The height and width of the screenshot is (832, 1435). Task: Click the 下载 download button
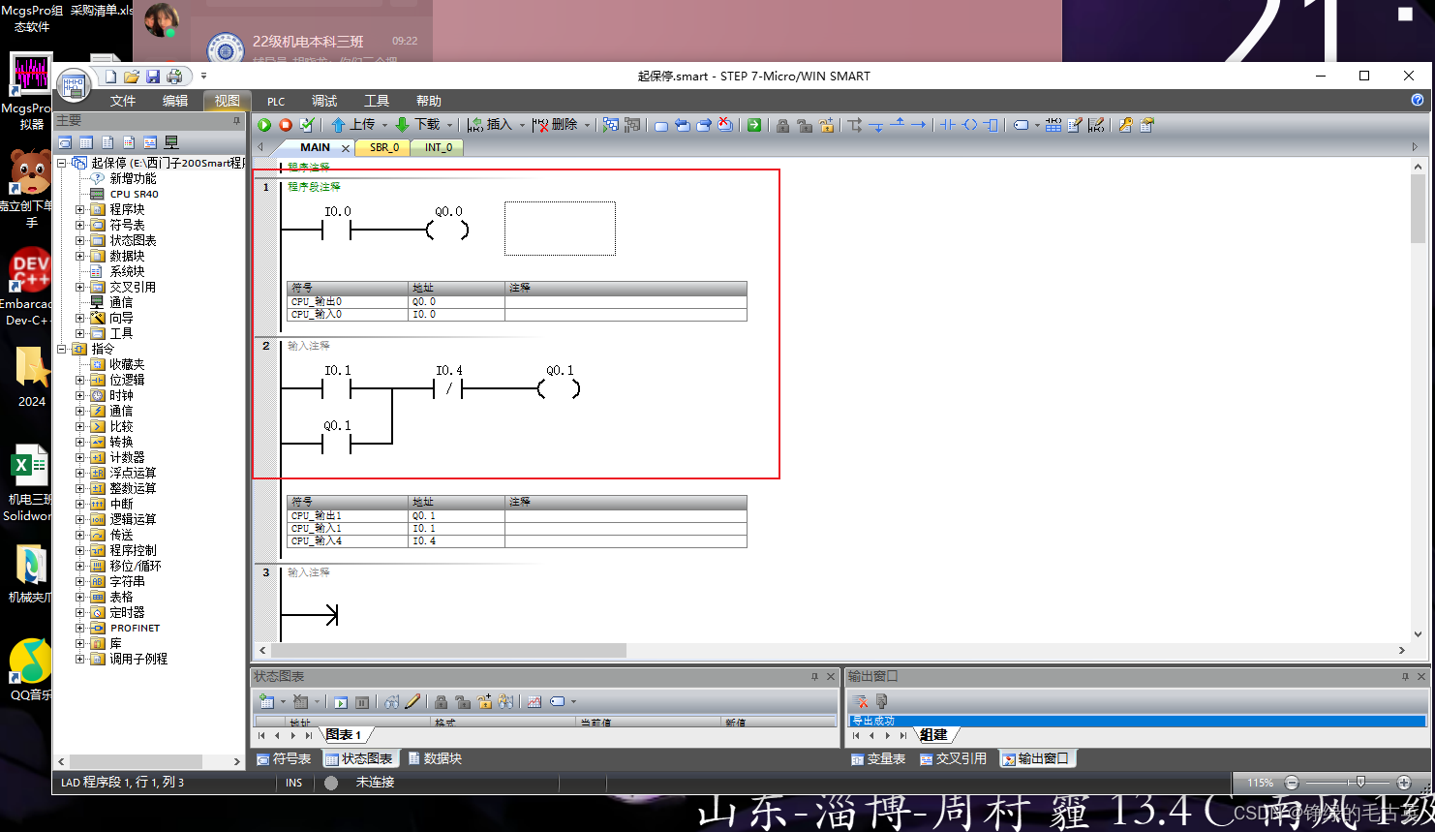(x=417, y=125)
